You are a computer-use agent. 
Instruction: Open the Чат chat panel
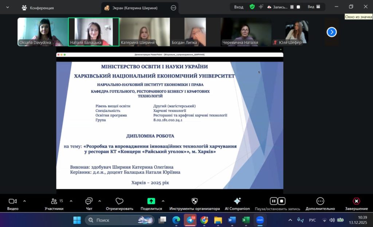(x=89, y=201)
